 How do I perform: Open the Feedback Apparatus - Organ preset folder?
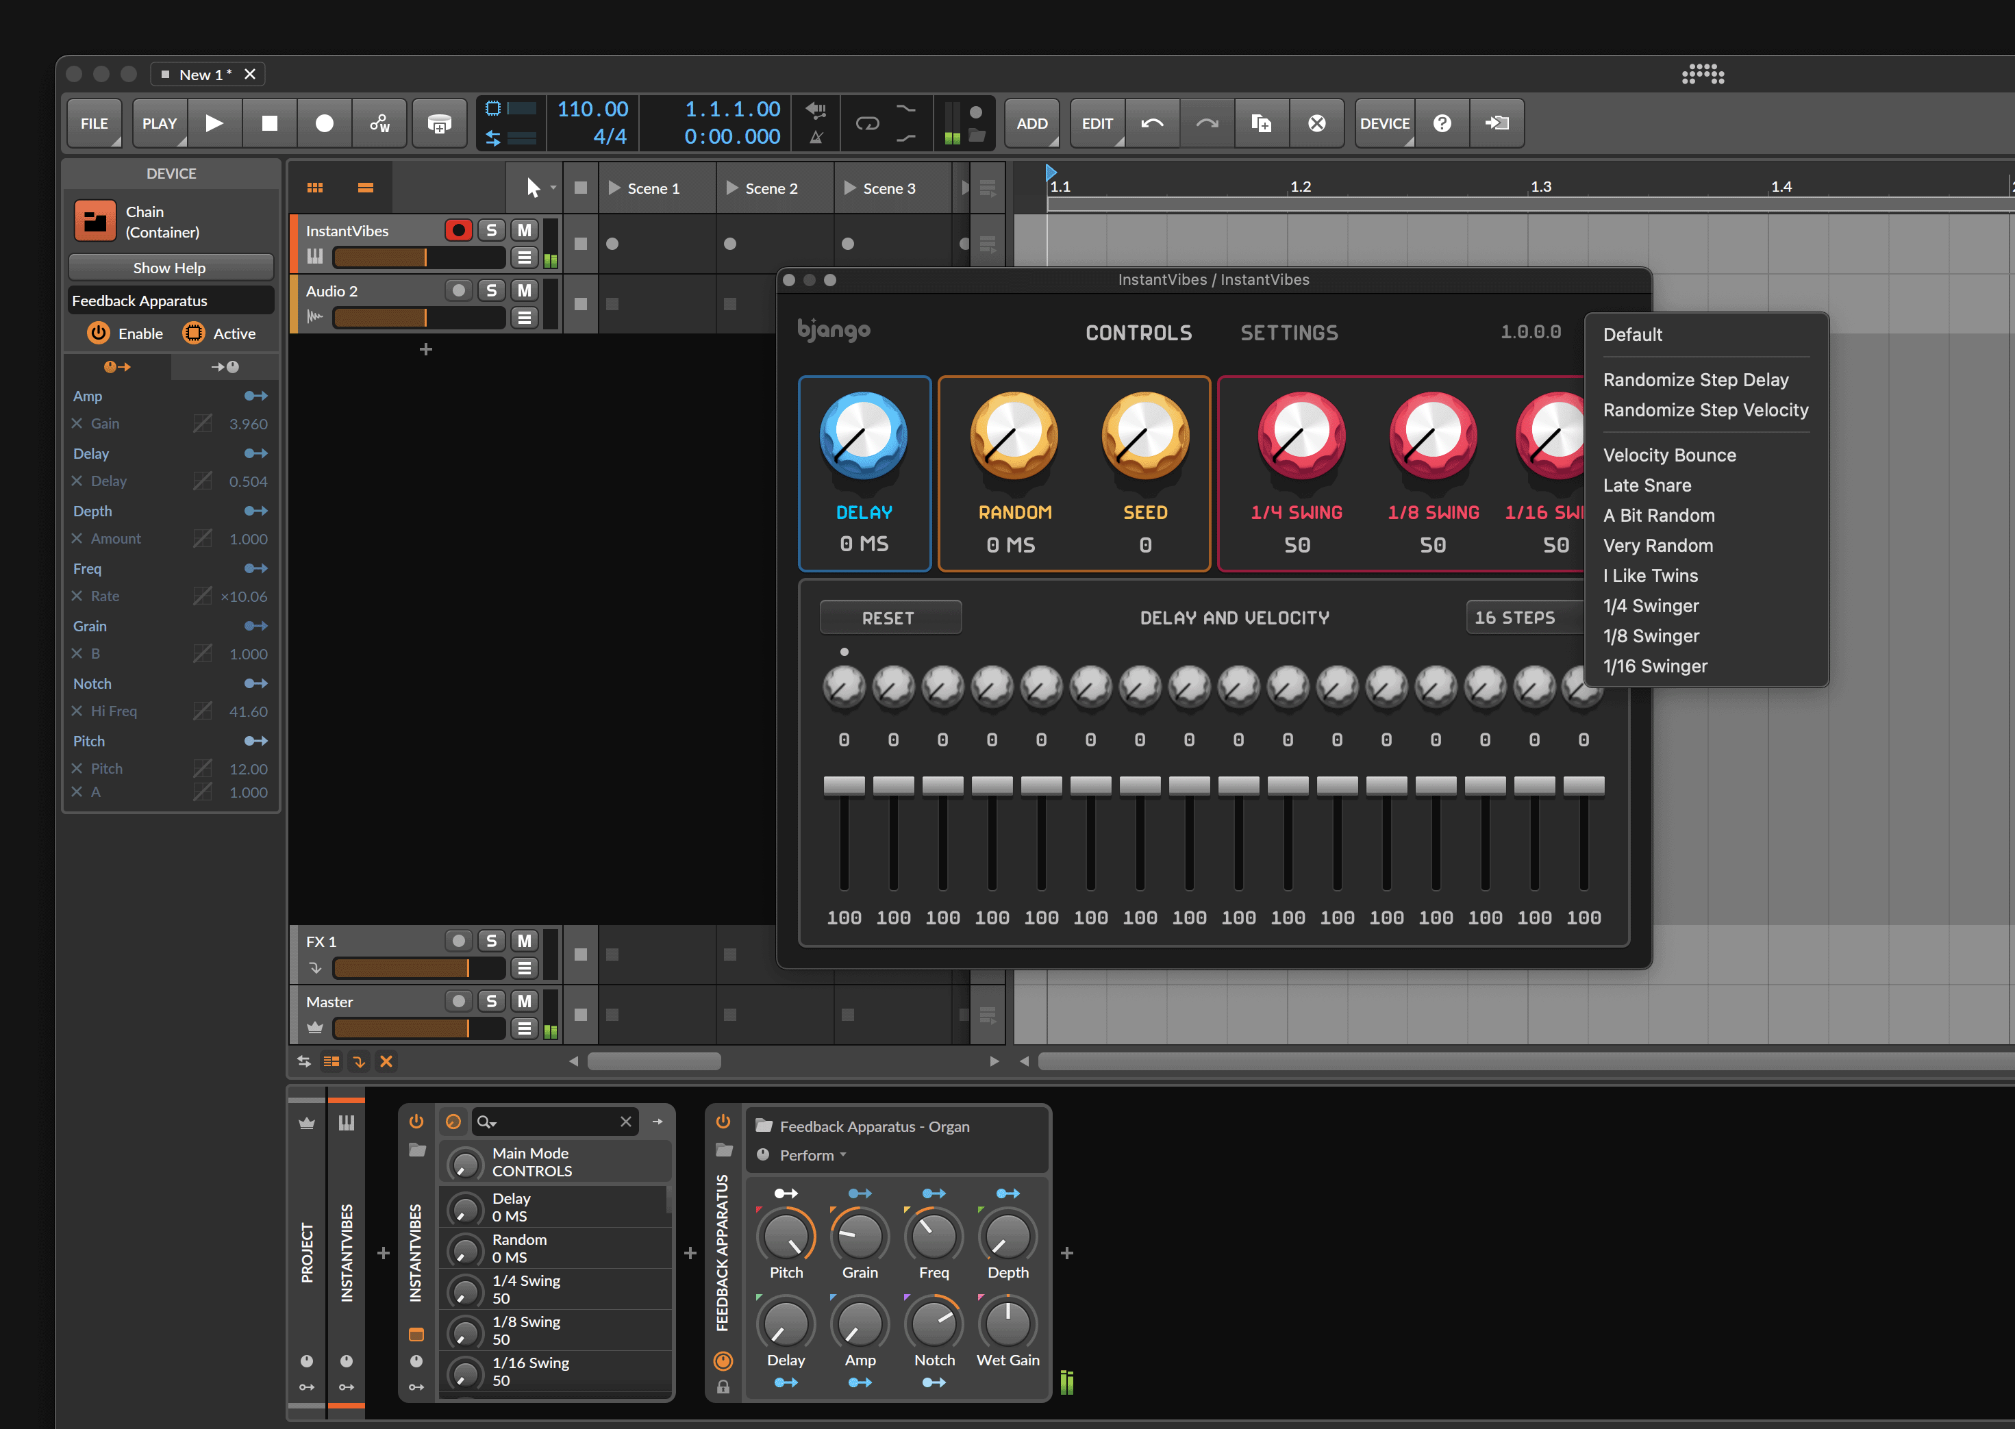764,1126
